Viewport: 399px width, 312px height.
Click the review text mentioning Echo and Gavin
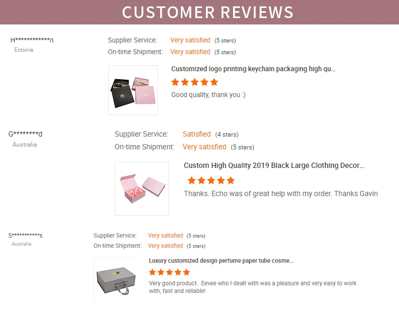coord(281,194)
